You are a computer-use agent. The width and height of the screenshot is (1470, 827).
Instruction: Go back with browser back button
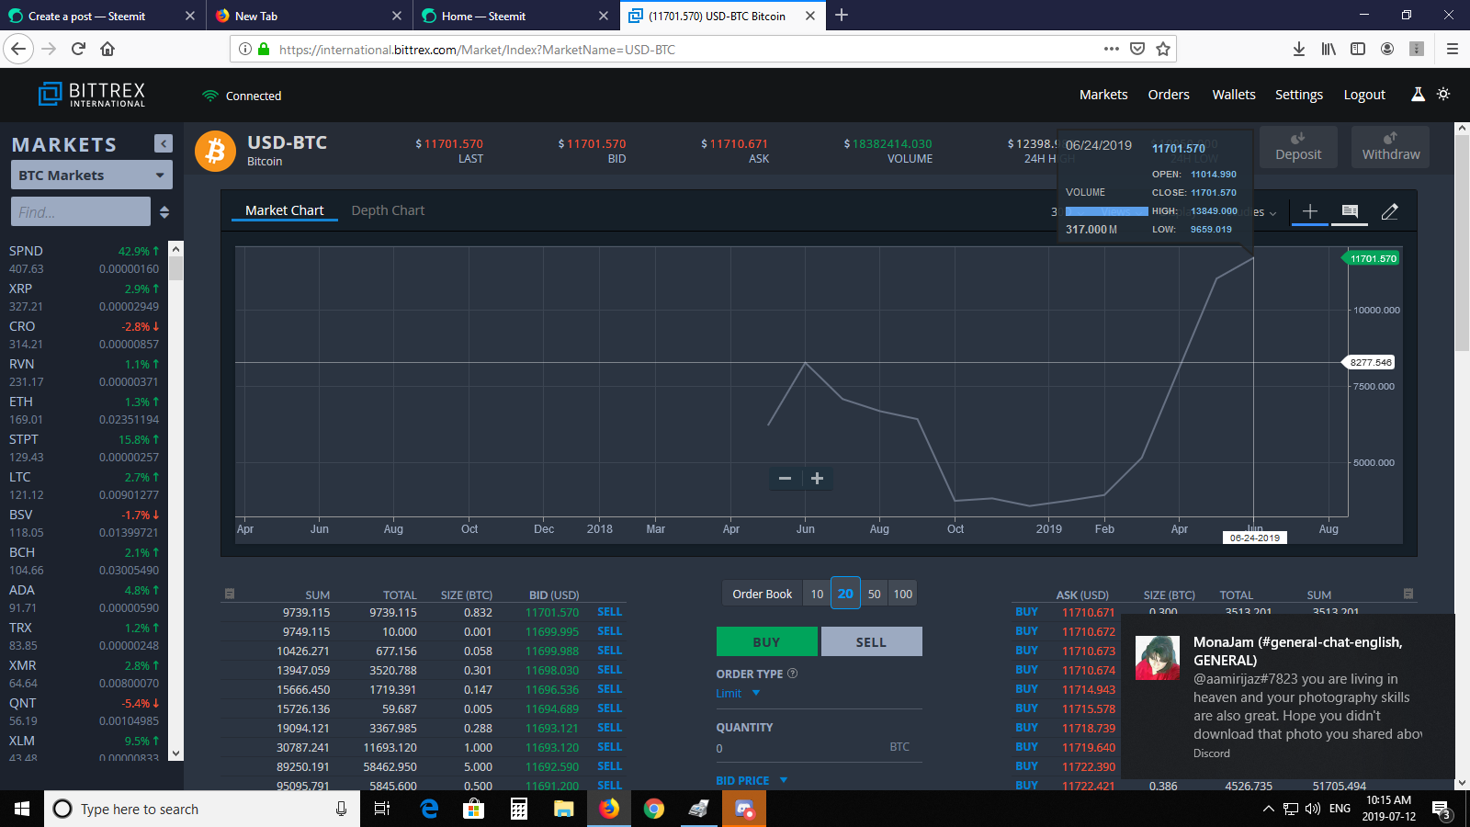pyautogui.click(x=19, y=49)
